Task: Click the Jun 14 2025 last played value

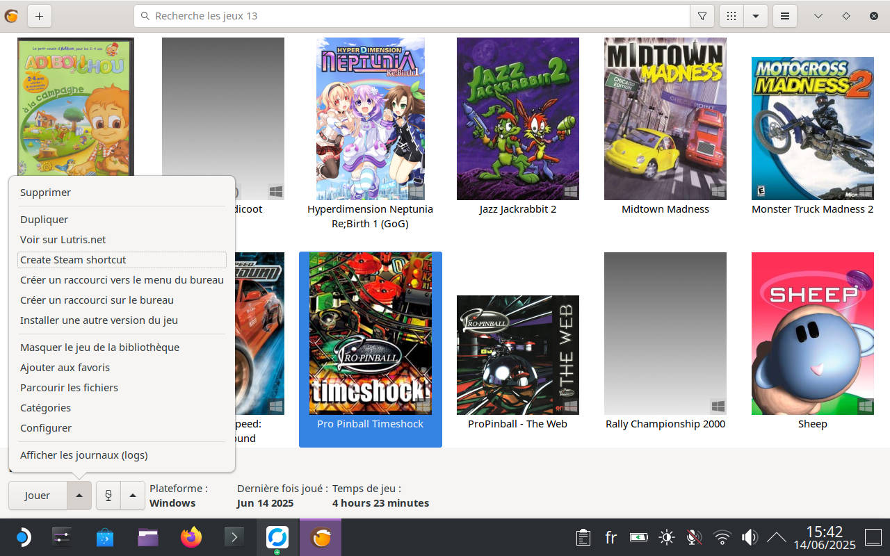Action: point(265,503)
